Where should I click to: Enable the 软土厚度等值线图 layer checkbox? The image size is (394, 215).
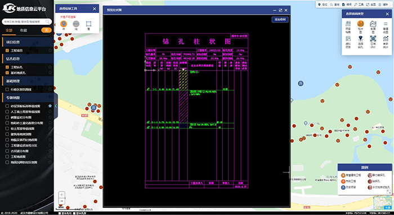click(x=7, y=129)
